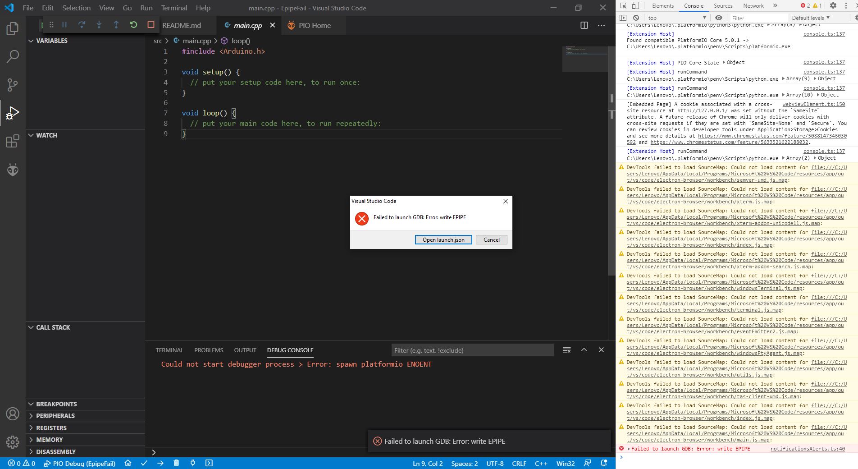Click Cancel in the error dialog
Image resolution: width=858 pixels, height=469 pixels.
[x=492, y=240]
